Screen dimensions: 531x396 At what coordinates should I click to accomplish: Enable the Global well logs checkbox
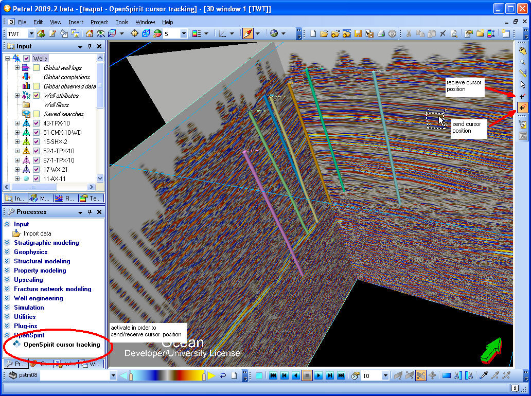[x=37, y=68]
